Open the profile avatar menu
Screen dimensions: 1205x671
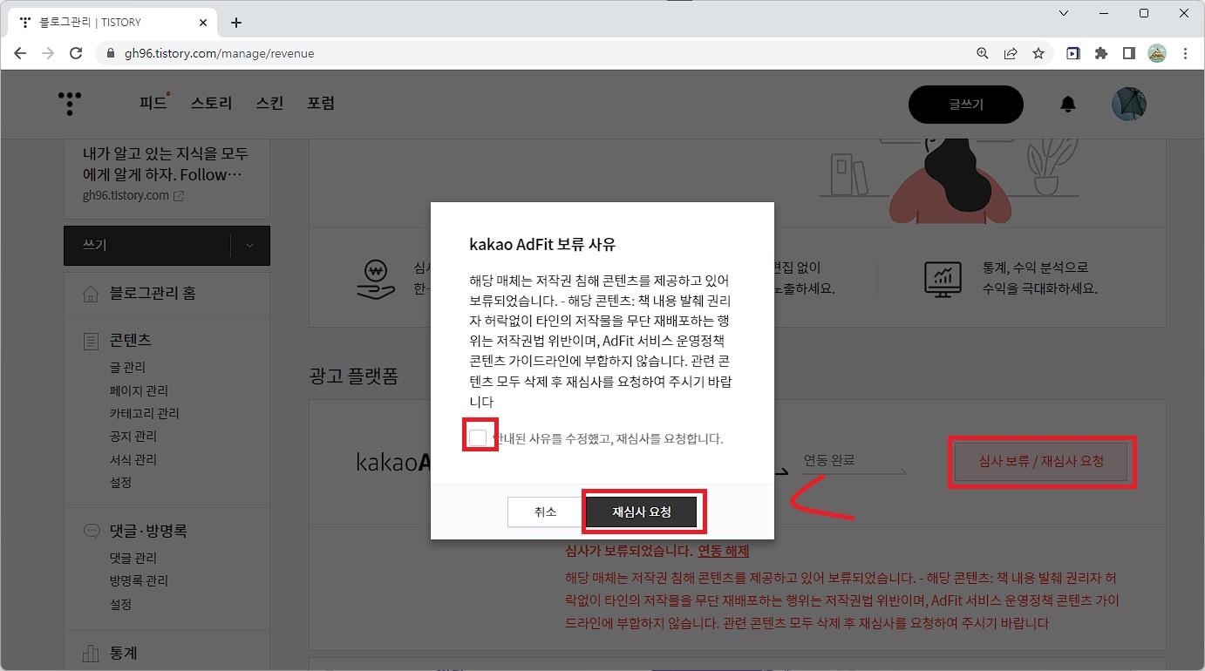tap(1129, 104)
